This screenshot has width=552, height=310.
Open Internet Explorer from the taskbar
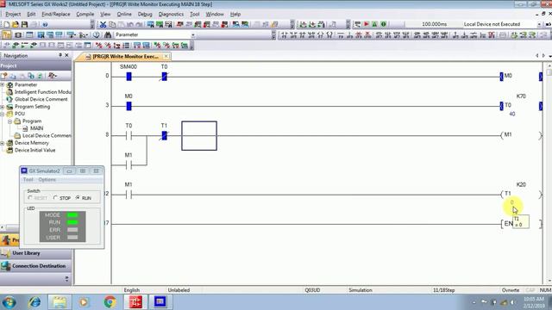coord(34,302)
